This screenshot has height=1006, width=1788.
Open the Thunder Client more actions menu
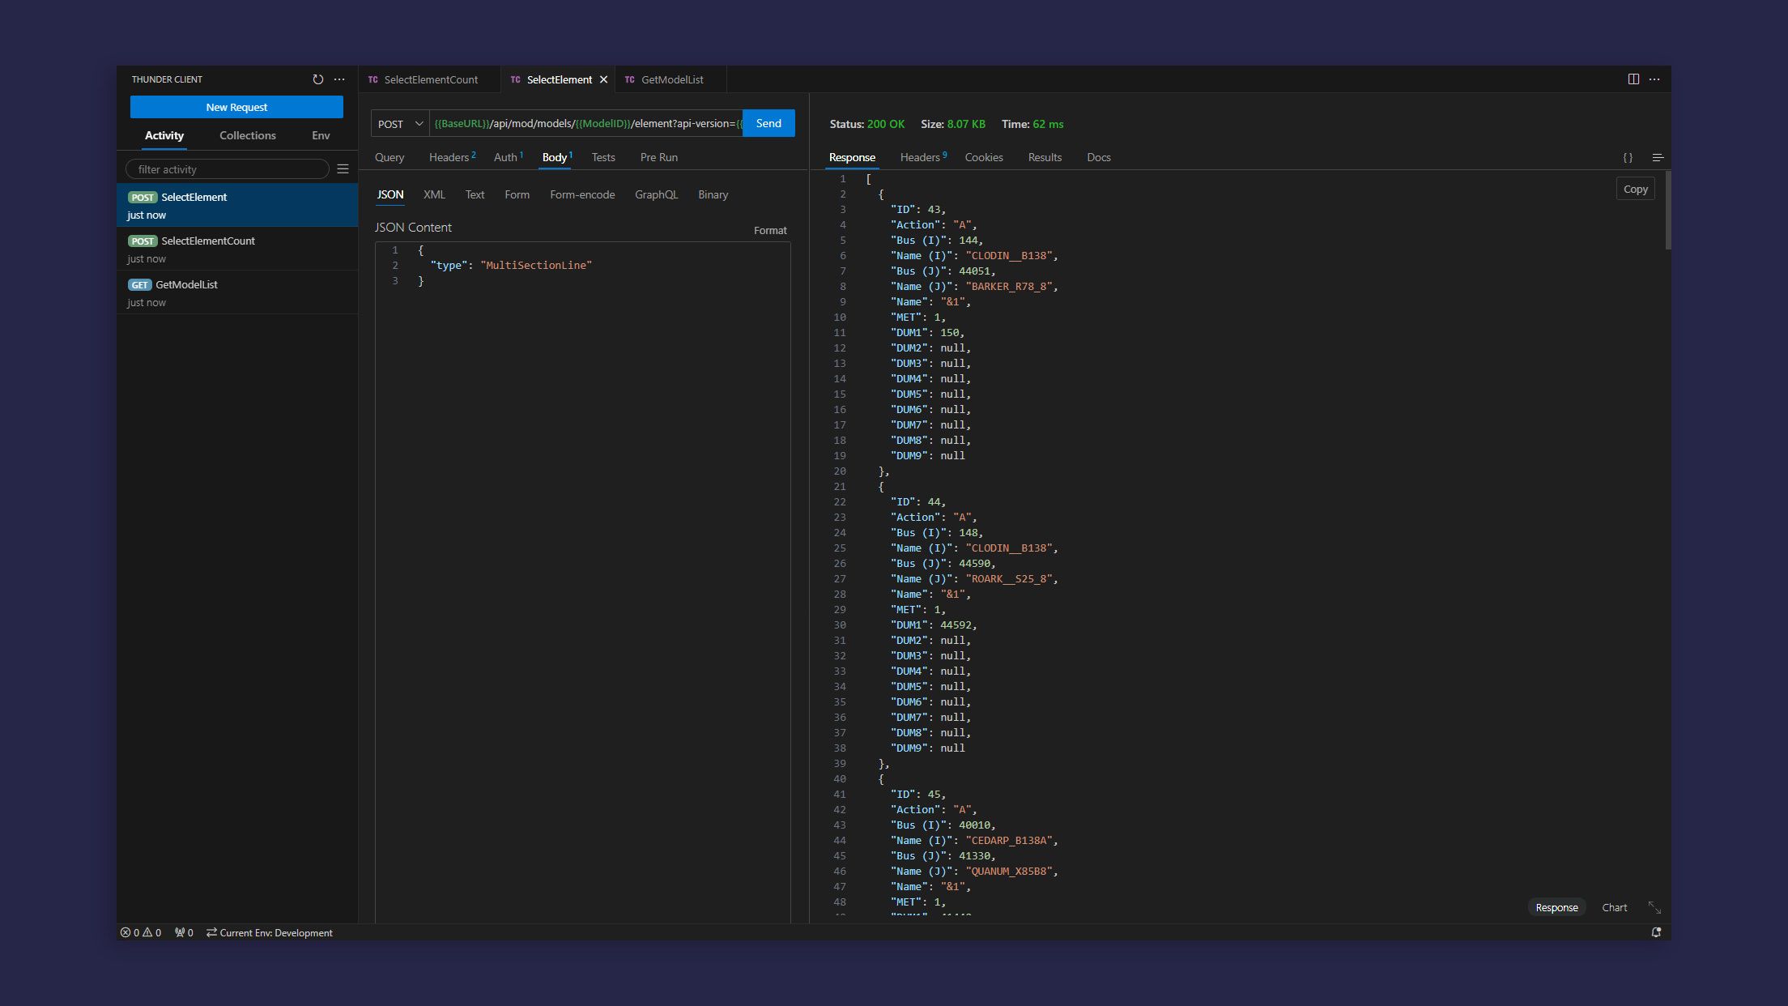point(339,79)
